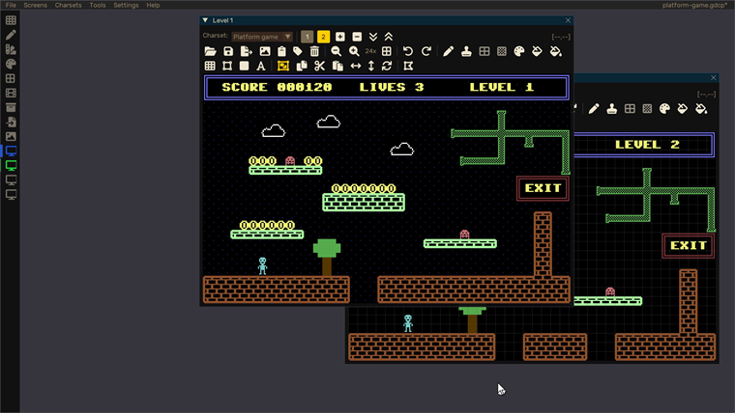Open the File menu
Viewport: 735px width, 413px height.
(11, 5)
